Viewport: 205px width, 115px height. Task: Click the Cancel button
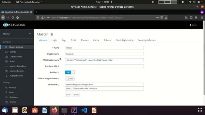coord(76,95)
